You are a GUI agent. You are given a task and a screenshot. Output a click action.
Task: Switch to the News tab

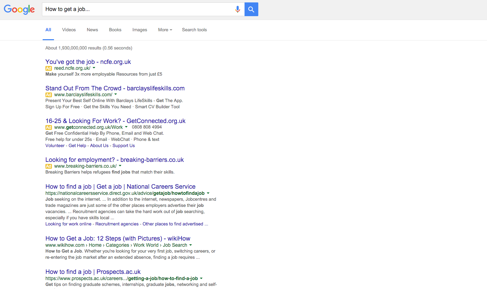point(92,30)
